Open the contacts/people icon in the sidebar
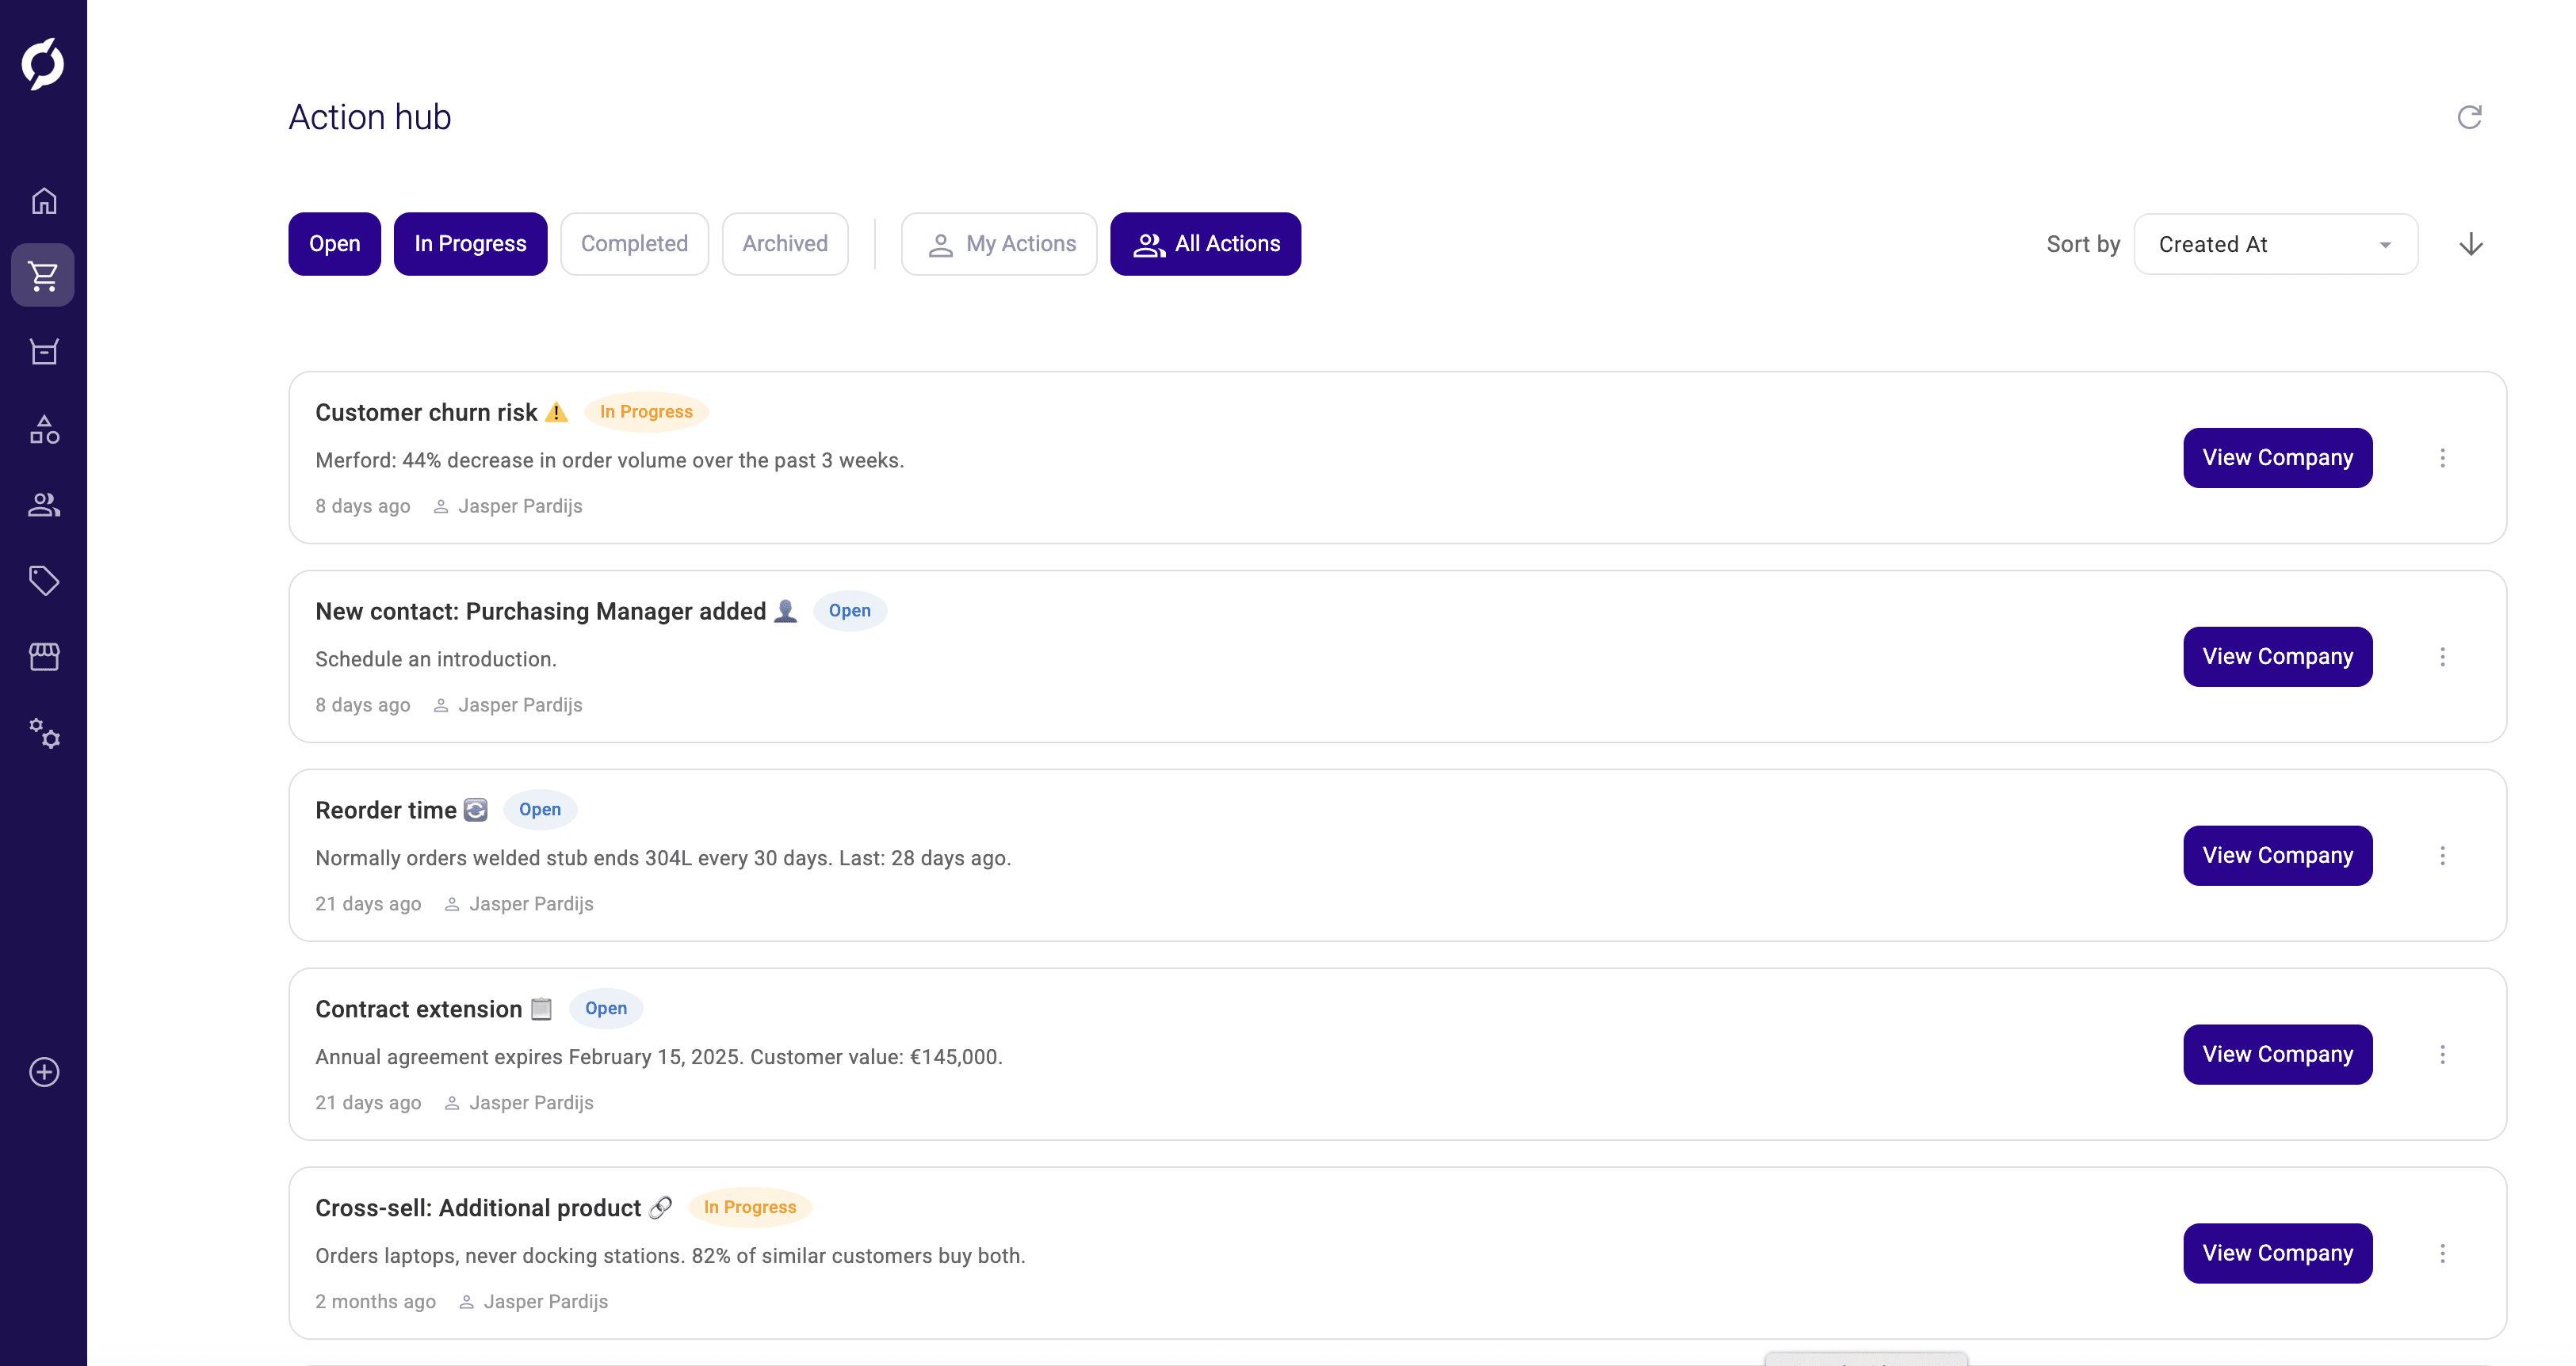 pos(44,505)
